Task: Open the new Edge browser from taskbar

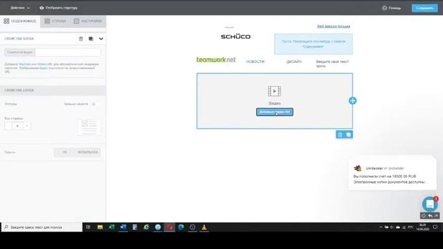Action: pos(181,227)
